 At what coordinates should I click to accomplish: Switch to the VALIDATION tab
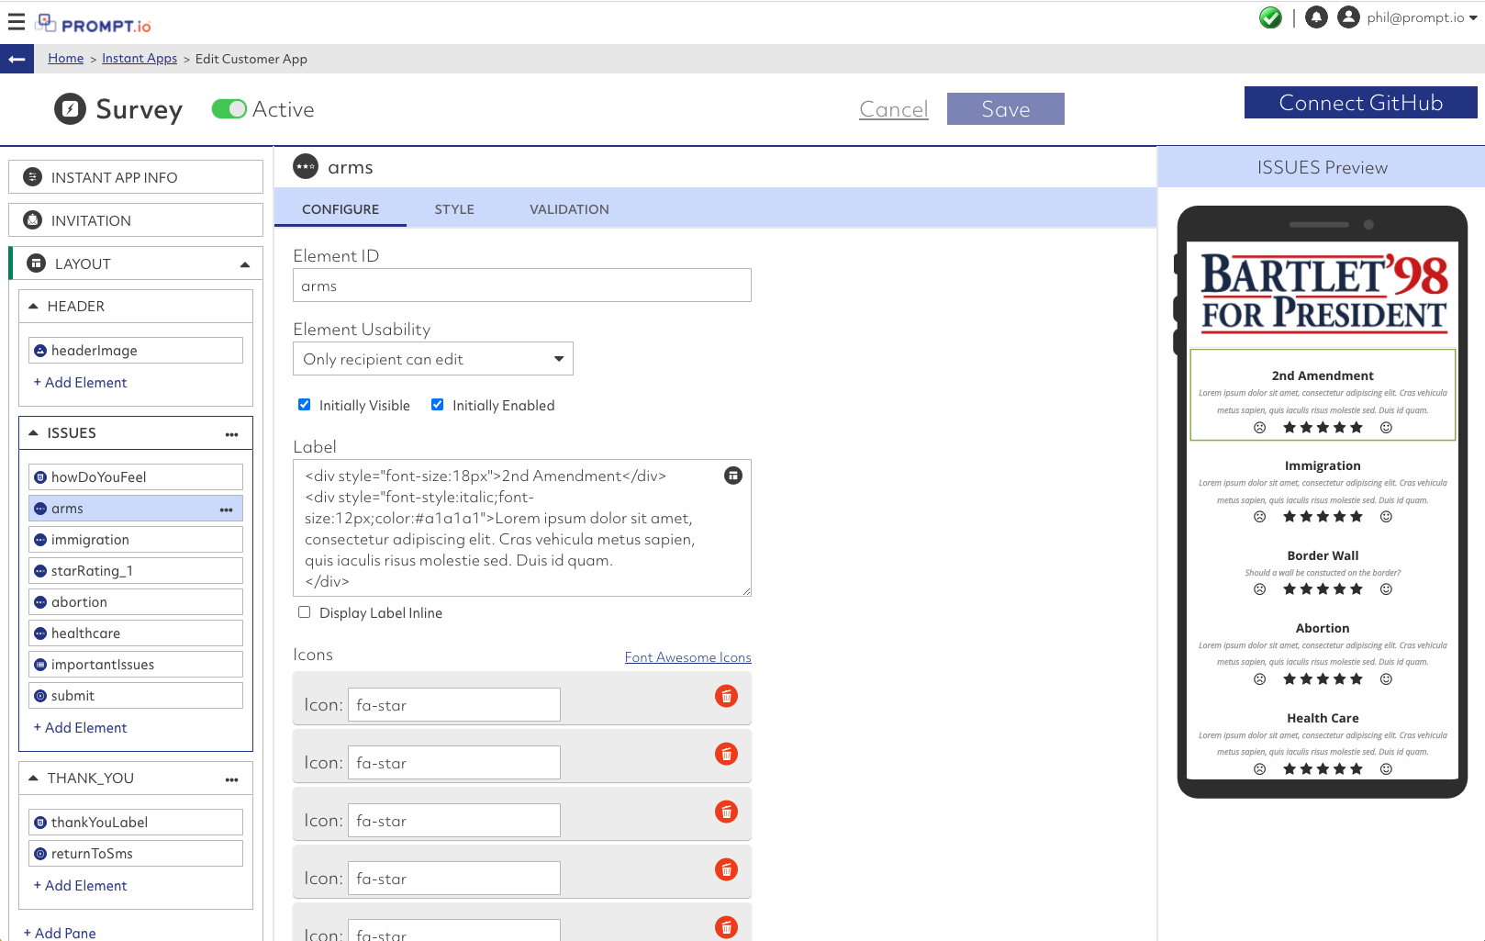(568, 208)
